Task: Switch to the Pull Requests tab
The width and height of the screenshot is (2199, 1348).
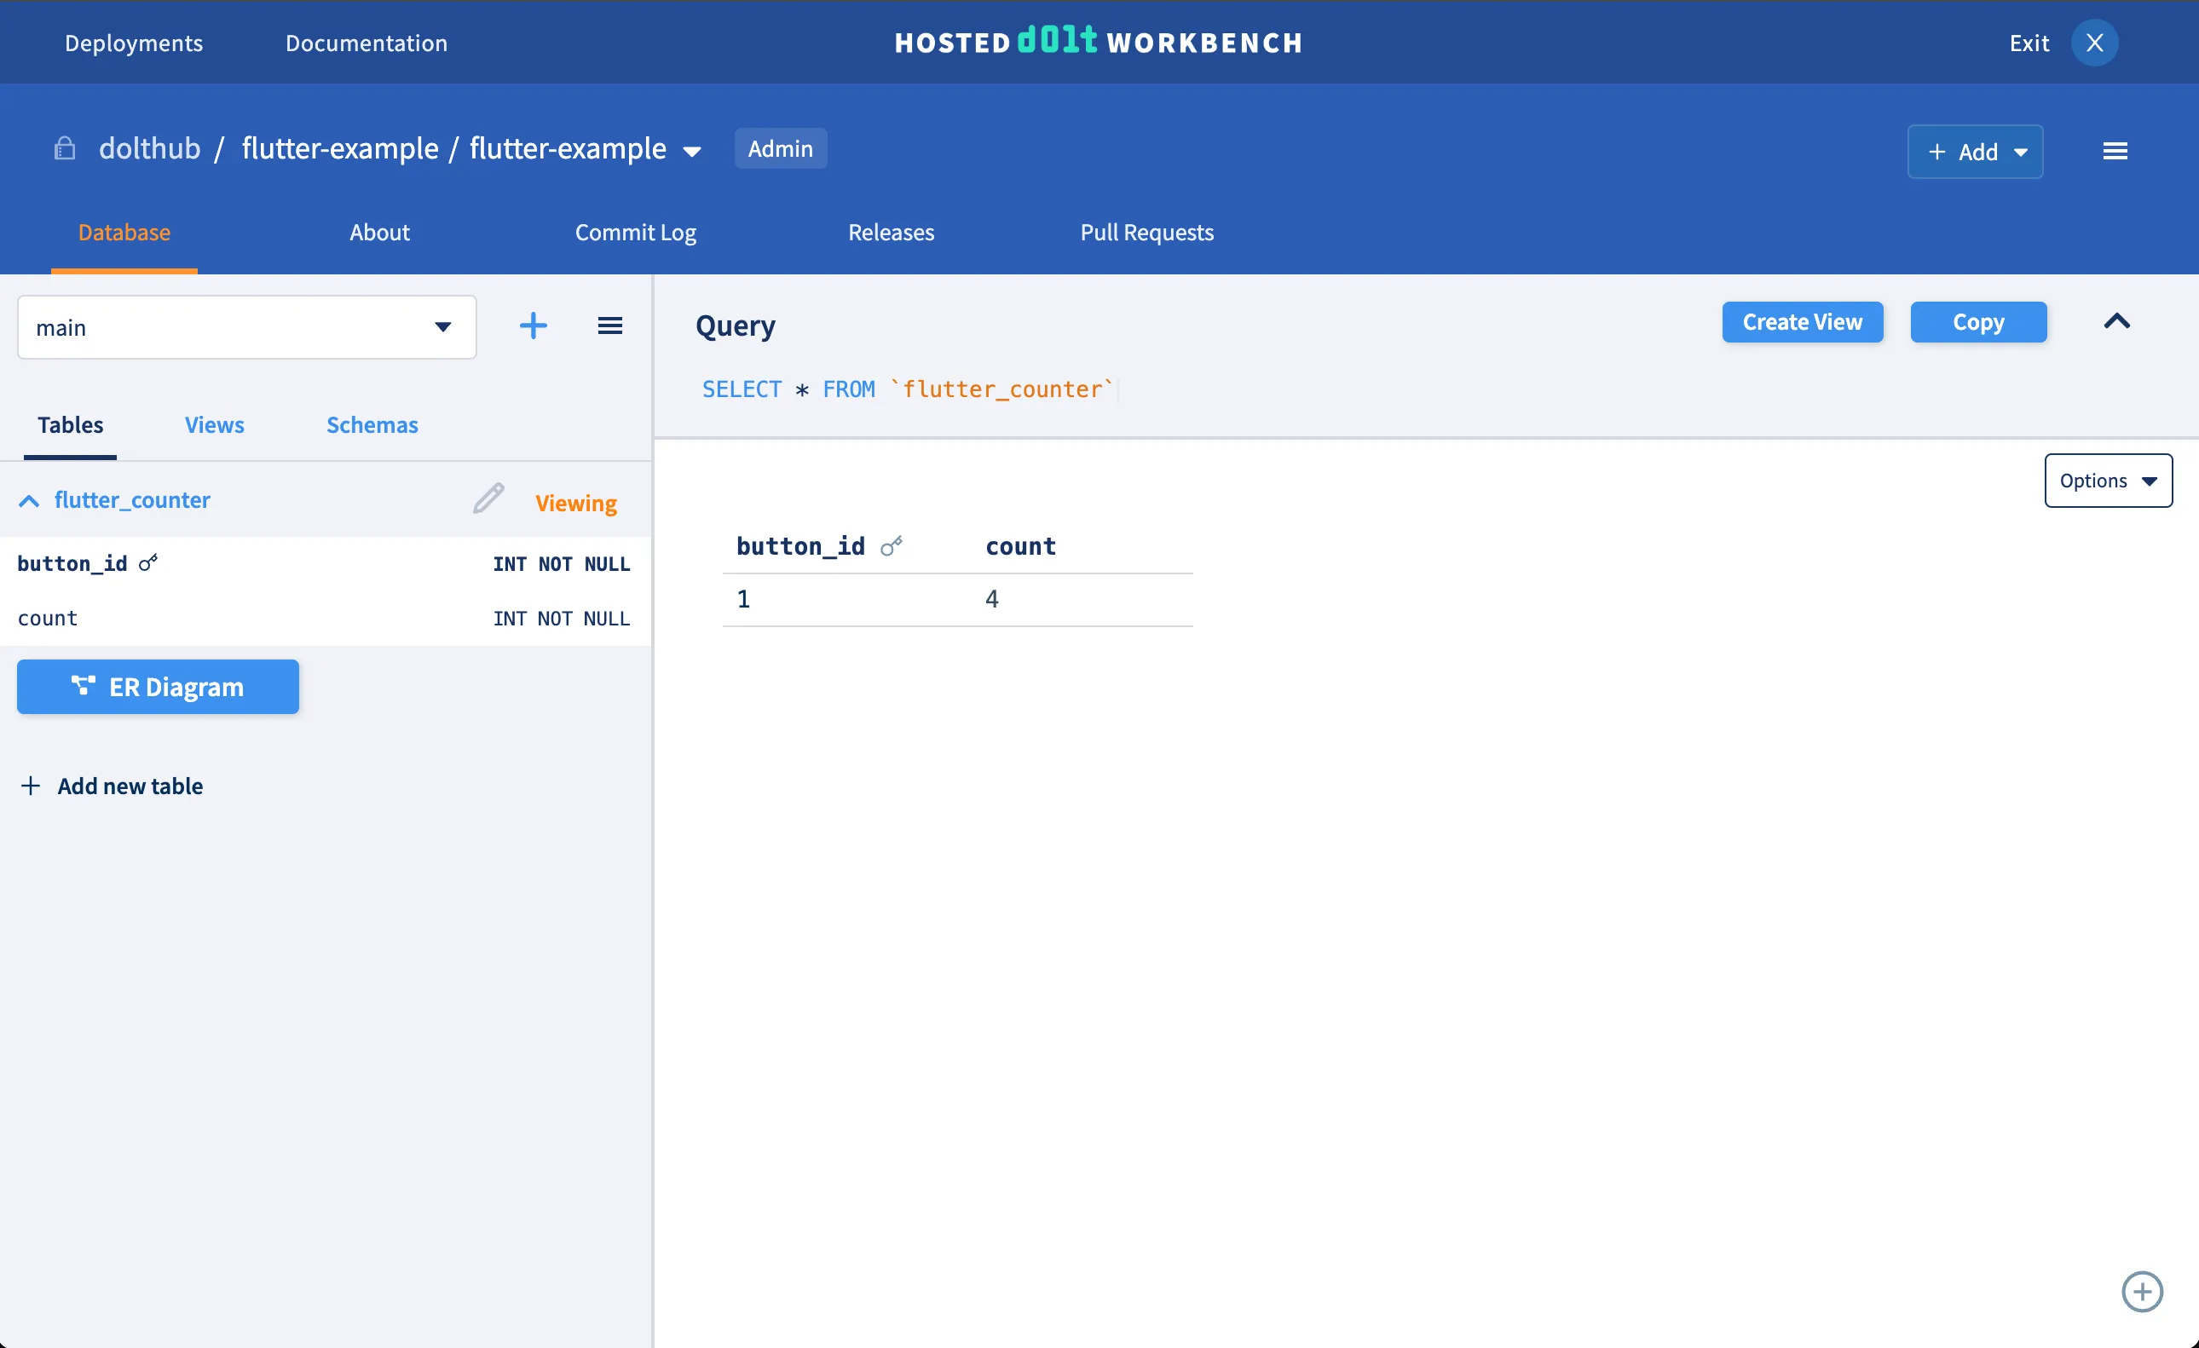Action: click(1146, 232)
